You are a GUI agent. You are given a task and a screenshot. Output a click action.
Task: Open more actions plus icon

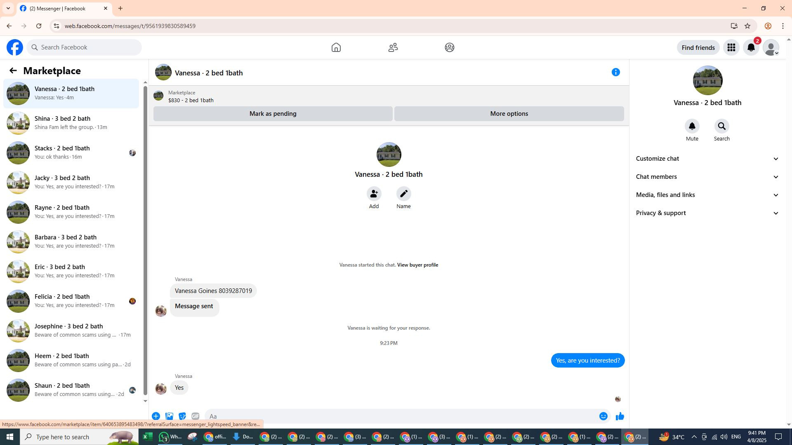click(x=156, y=416)
